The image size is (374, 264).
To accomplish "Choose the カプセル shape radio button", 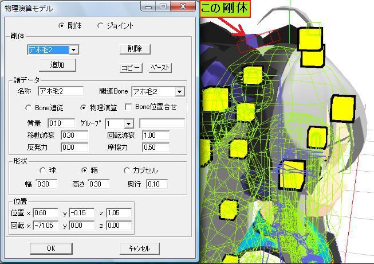I will (x=127, y=170).
